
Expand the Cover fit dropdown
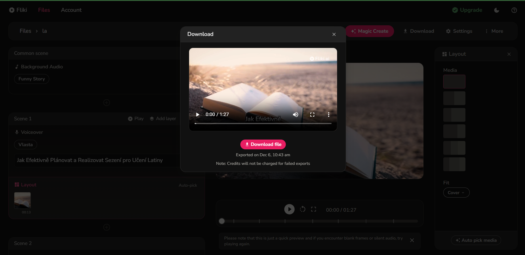coord(456,193)
